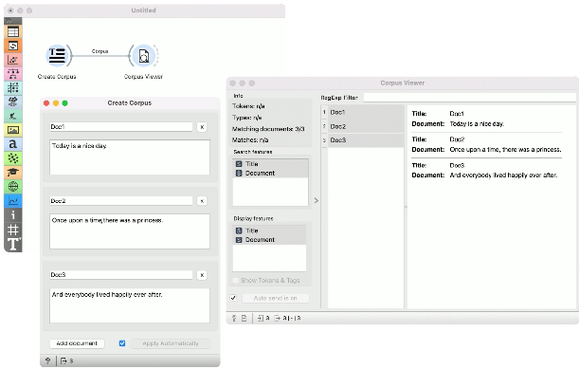Click output summary icon in Create Corpus status bar
Screen dimensions: 579x369
(x=63, y=360)
